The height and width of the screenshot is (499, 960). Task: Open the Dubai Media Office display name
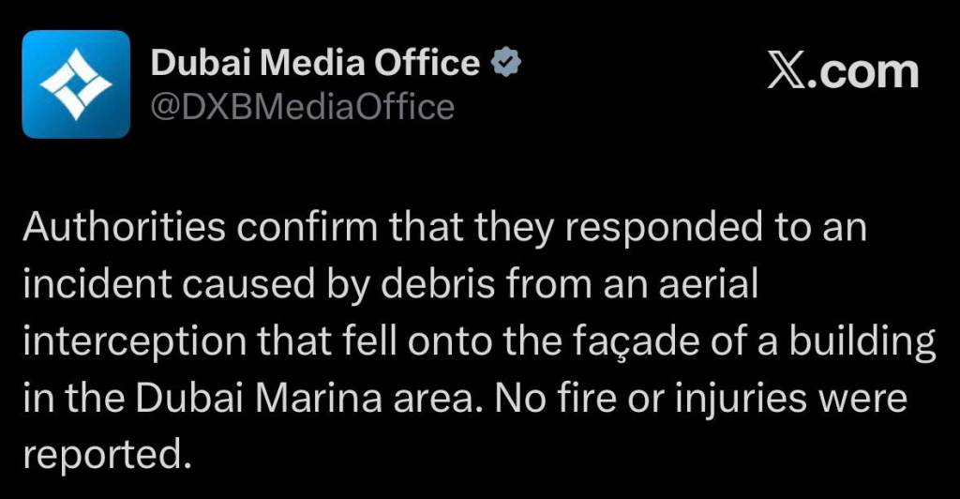click(x=315, y=64)
